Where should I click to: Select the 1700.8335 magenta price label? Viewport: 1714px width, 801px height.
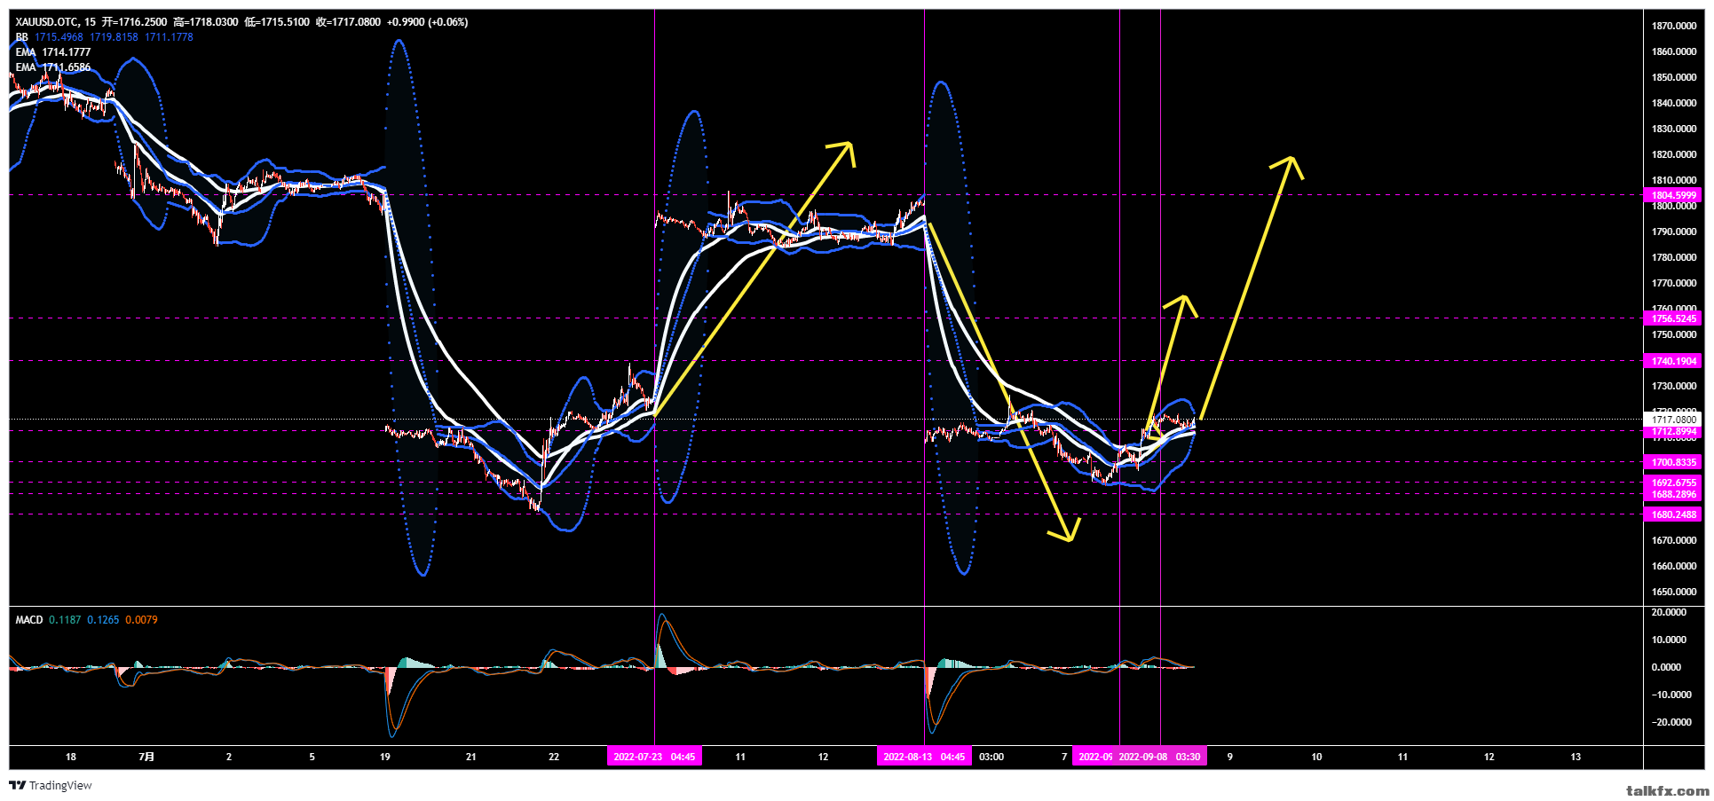pyautogui.click(x=1673, y=462)
